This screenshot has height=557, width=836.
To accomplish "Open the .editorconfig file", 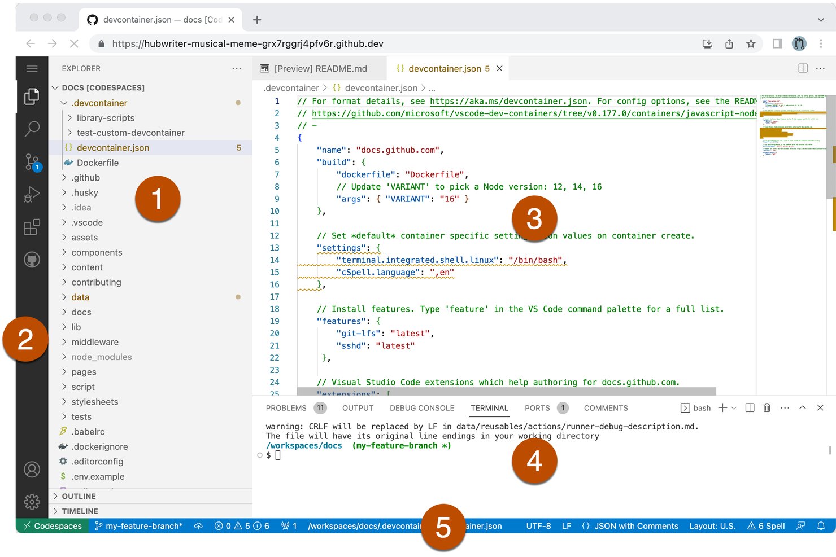I will 151,462.
